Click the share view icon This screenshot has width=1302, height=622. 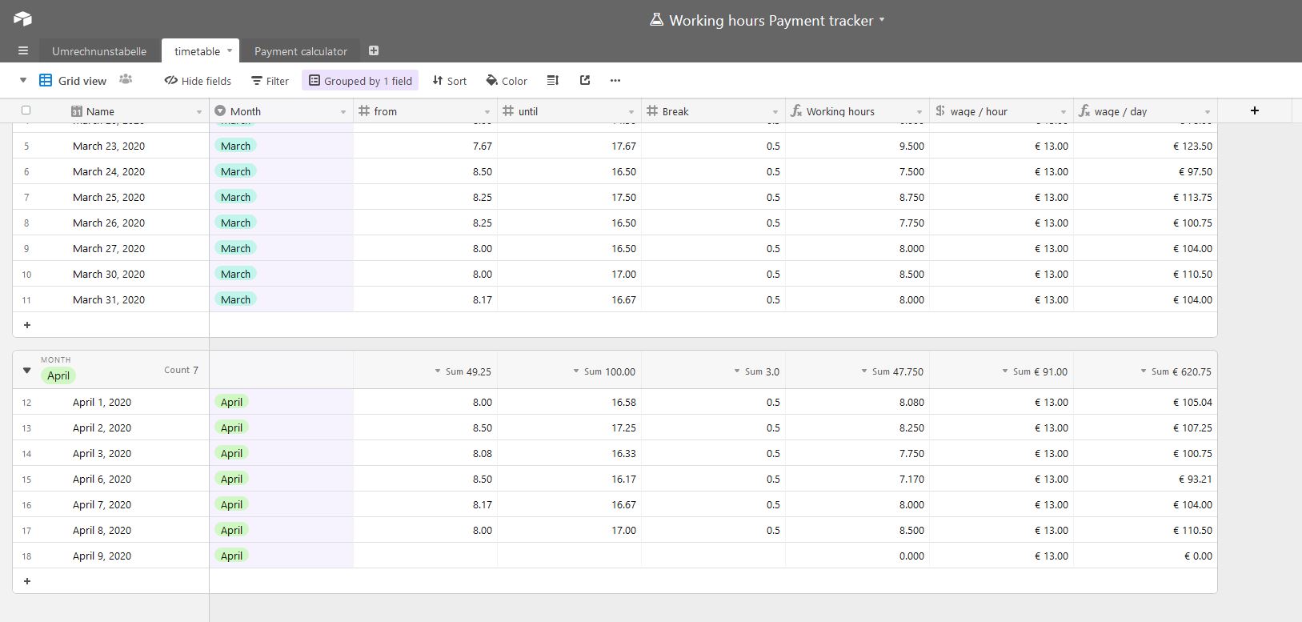(x=585, y=80)
